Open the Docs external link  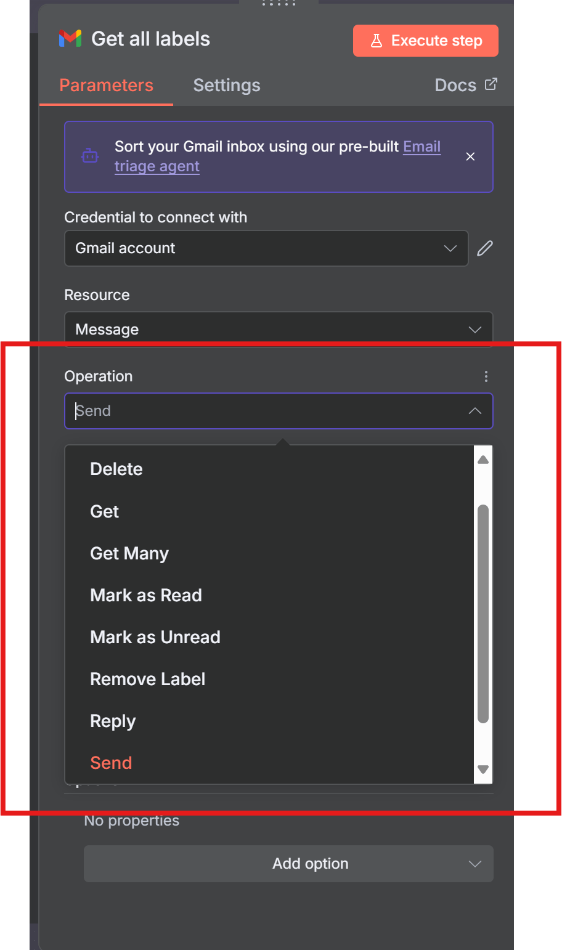465,86
